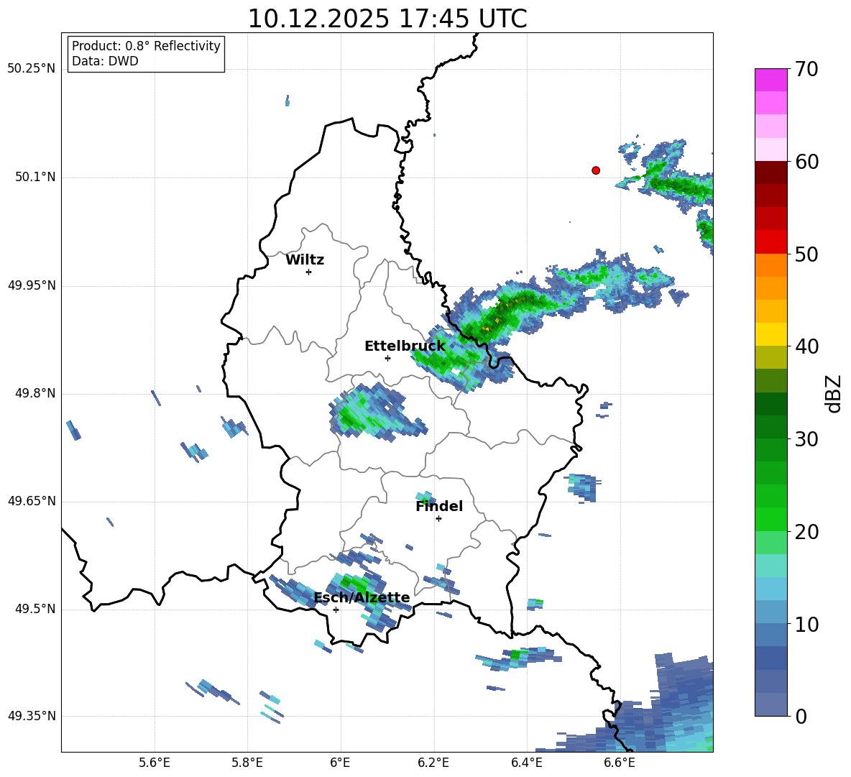Click the 50.1°N latitude label

35,178
